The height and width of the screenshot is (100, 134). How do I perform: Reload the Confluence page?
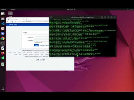tap(13, 22)
